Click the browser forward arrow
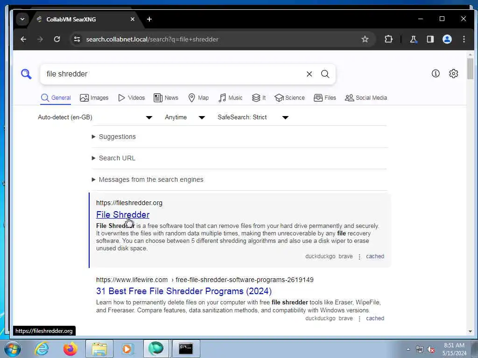The height and width of the screenshot is (358, 478). coord(40,39)
